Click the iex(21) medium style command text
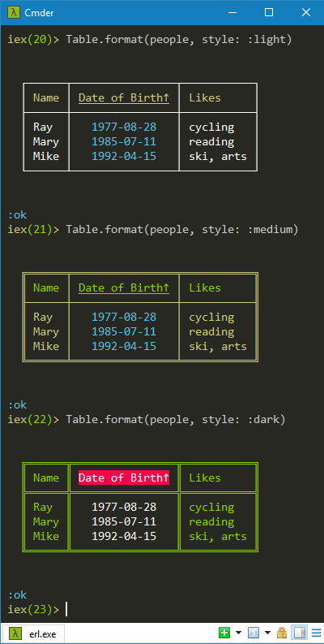 182,230
